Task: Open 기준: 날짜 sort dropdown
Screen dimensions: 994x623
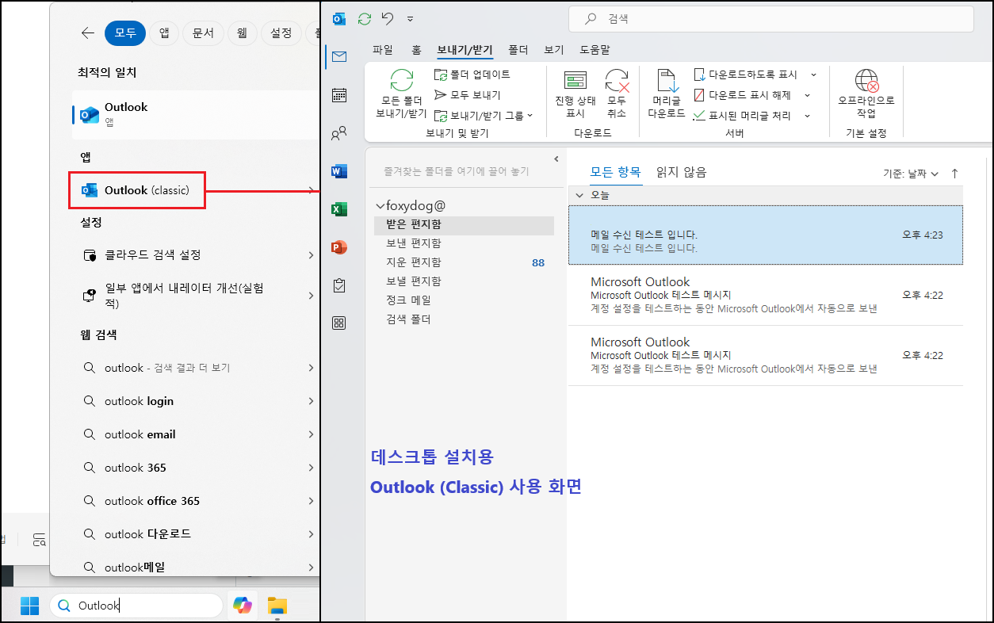Action: pyautogui.click(x=911, y=174)
